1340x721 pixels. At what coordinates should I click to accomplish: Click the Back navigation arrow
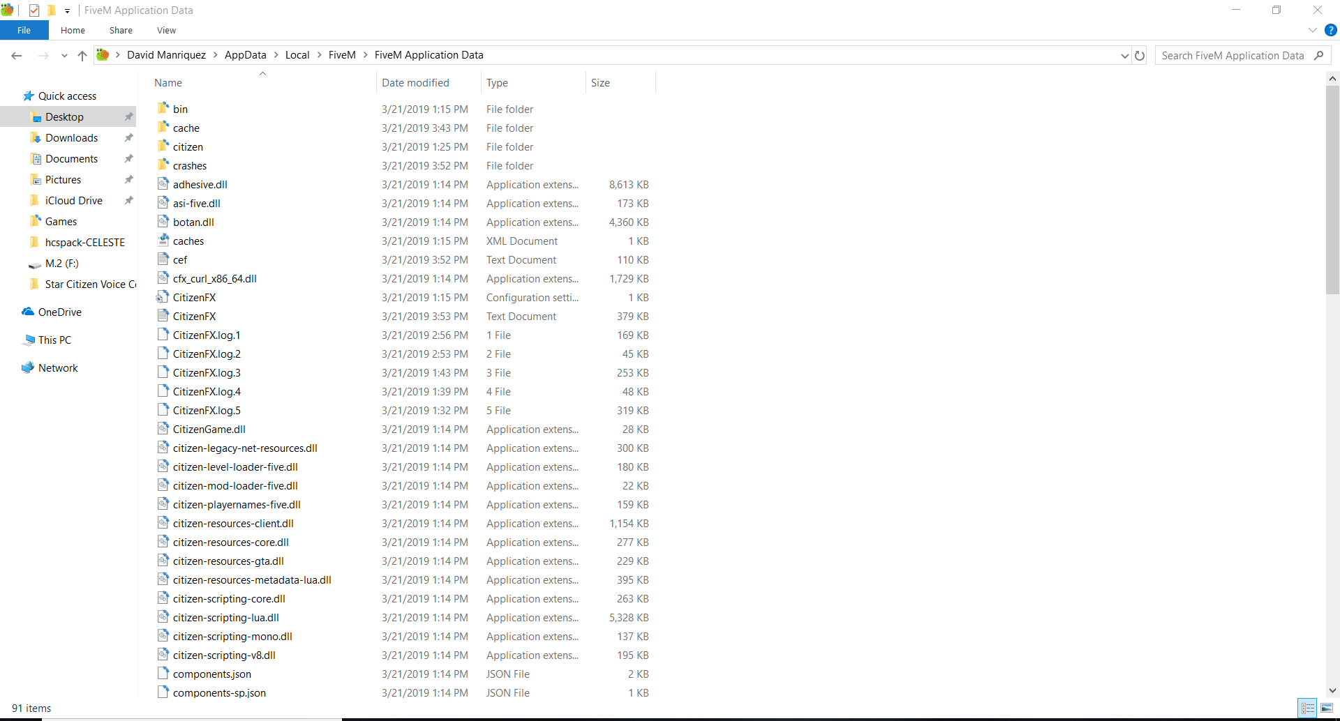tap(17, 56)
